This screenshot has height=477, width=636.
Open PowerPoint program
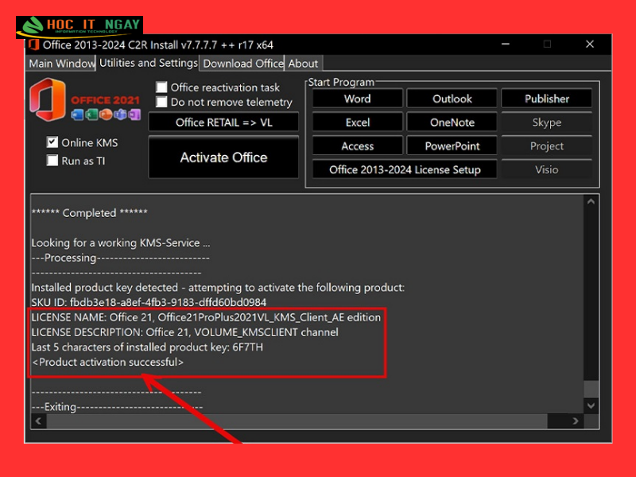click(452, 146)
